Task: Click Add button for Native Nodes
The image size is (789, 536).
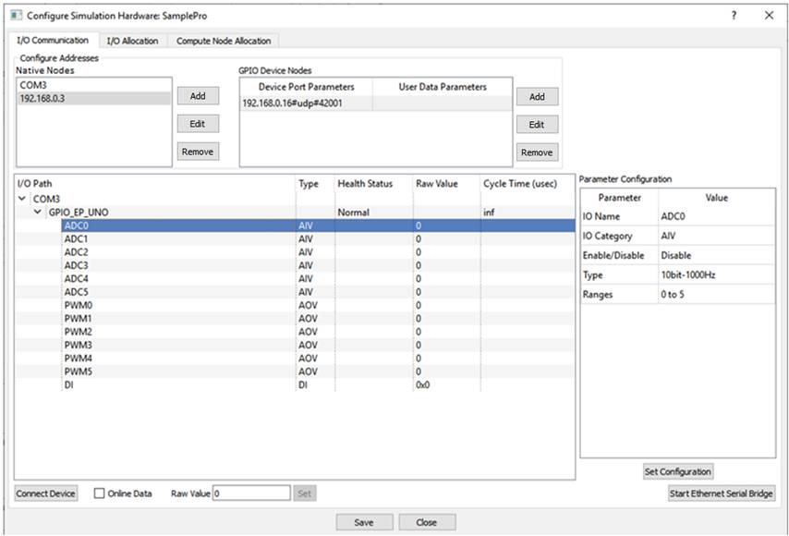Action: coord(198,96)
